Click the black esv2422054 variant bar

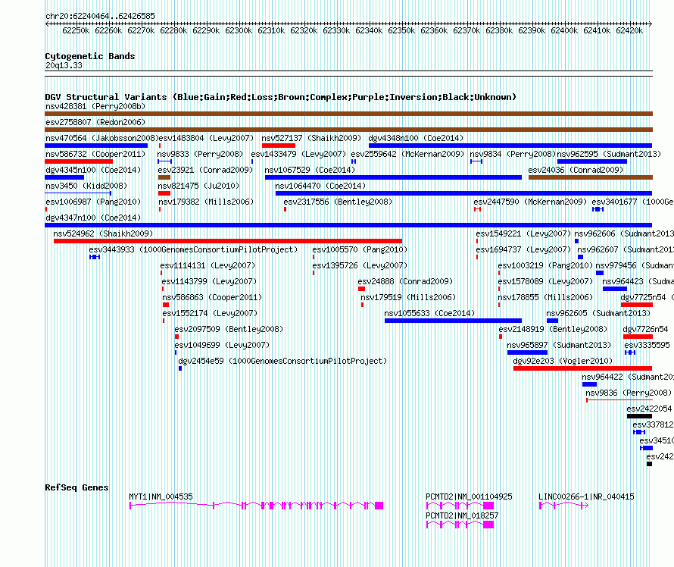point(639,416)
